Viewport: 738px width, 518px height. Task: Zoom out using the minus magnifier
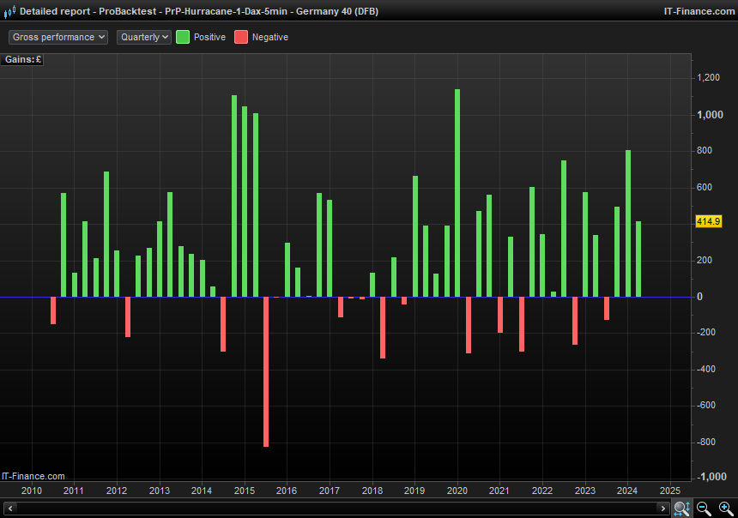[x=704, y=509]
